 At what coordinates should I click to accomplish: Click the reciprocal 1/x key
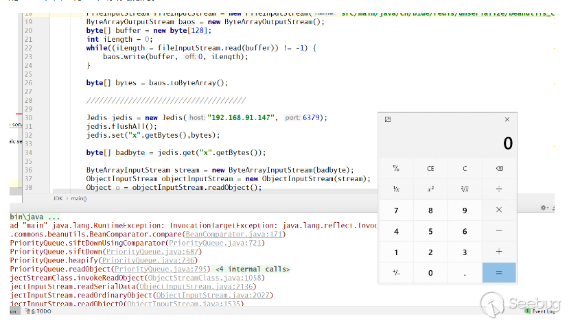(x=396, y=189)
